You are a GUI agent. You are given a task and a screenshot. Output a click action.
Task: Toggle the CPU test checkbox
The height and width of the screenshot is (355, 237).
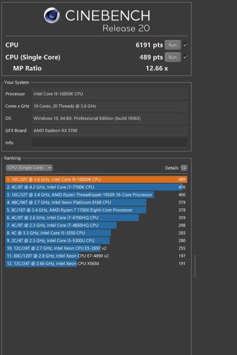click(185, 45)
